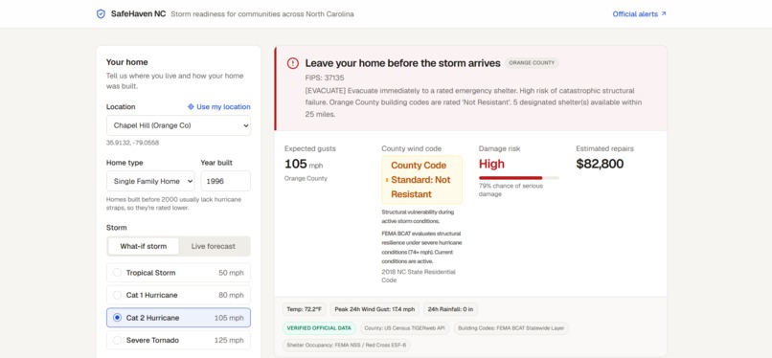Screen dimensions: 772x358
Task: Click the Building Codes: FEMA BCAT Statewide Layer chip
Action: 511,328
